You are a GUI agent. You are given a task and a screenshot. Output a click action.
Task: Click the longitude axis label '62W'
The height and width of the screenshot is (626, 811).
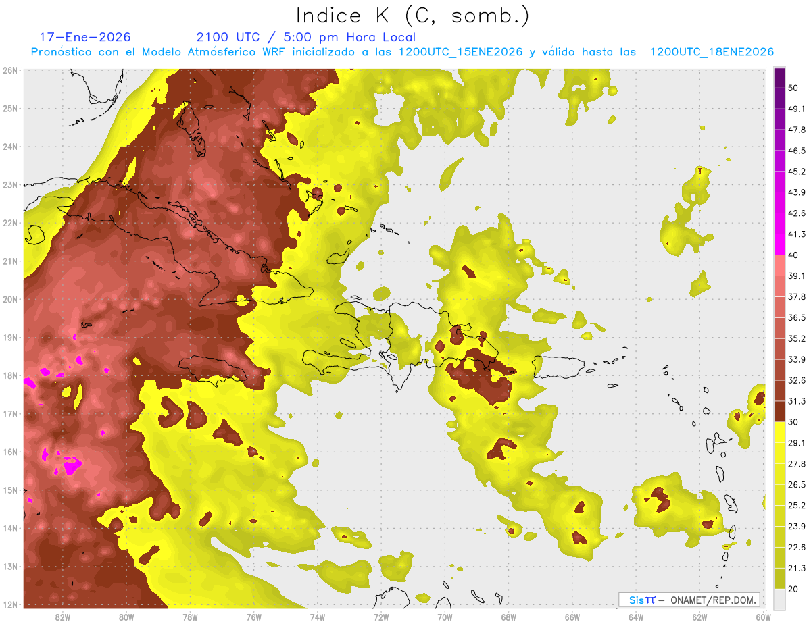(699, 617)
